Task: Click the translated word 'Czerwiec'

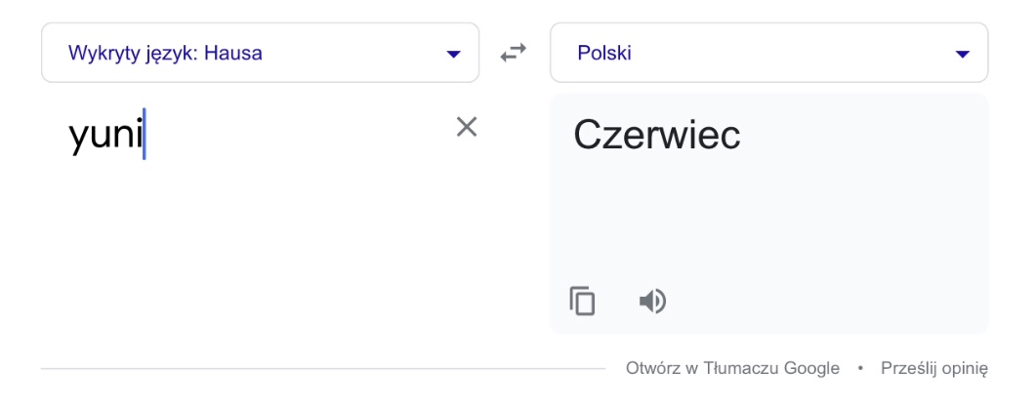Action: pos(656,135)
